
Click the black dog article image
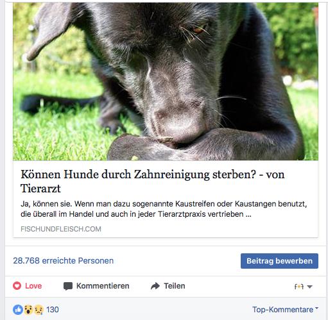166,81
